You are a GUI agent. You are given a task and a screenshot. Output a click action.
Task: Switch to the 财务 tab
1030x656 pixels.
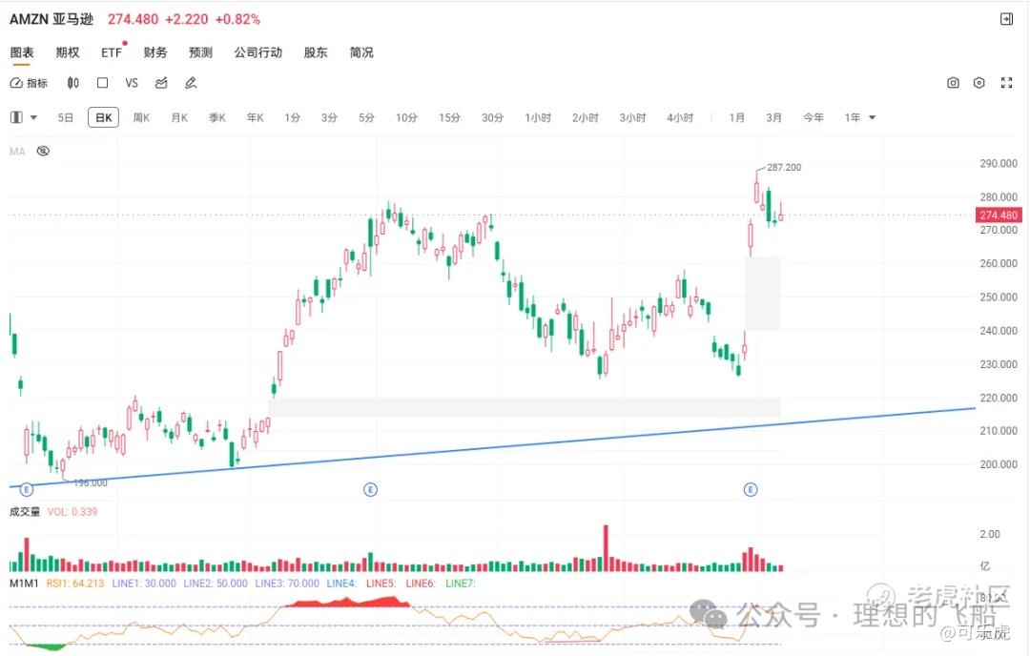155,52
